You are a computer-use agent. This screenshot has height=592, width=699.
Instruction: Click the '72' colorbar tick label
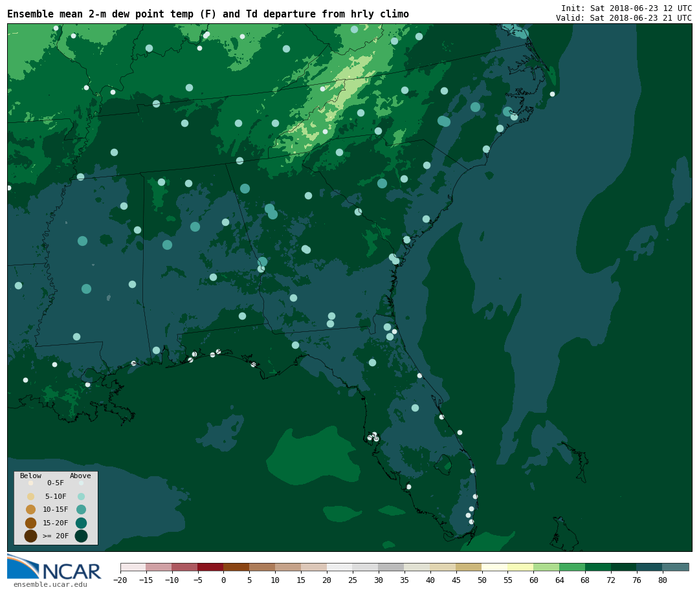coord(611,580)
